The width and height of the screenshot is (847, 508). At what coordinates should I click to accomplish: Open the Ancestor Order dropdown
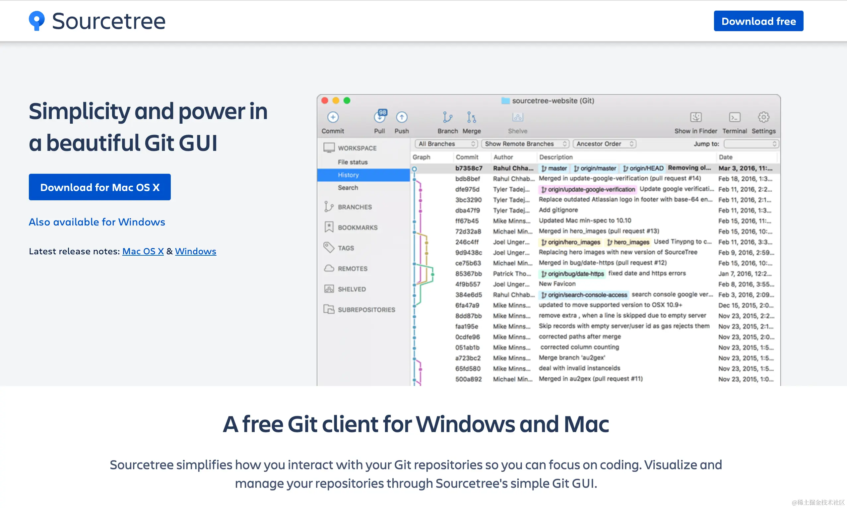(604, 144)
